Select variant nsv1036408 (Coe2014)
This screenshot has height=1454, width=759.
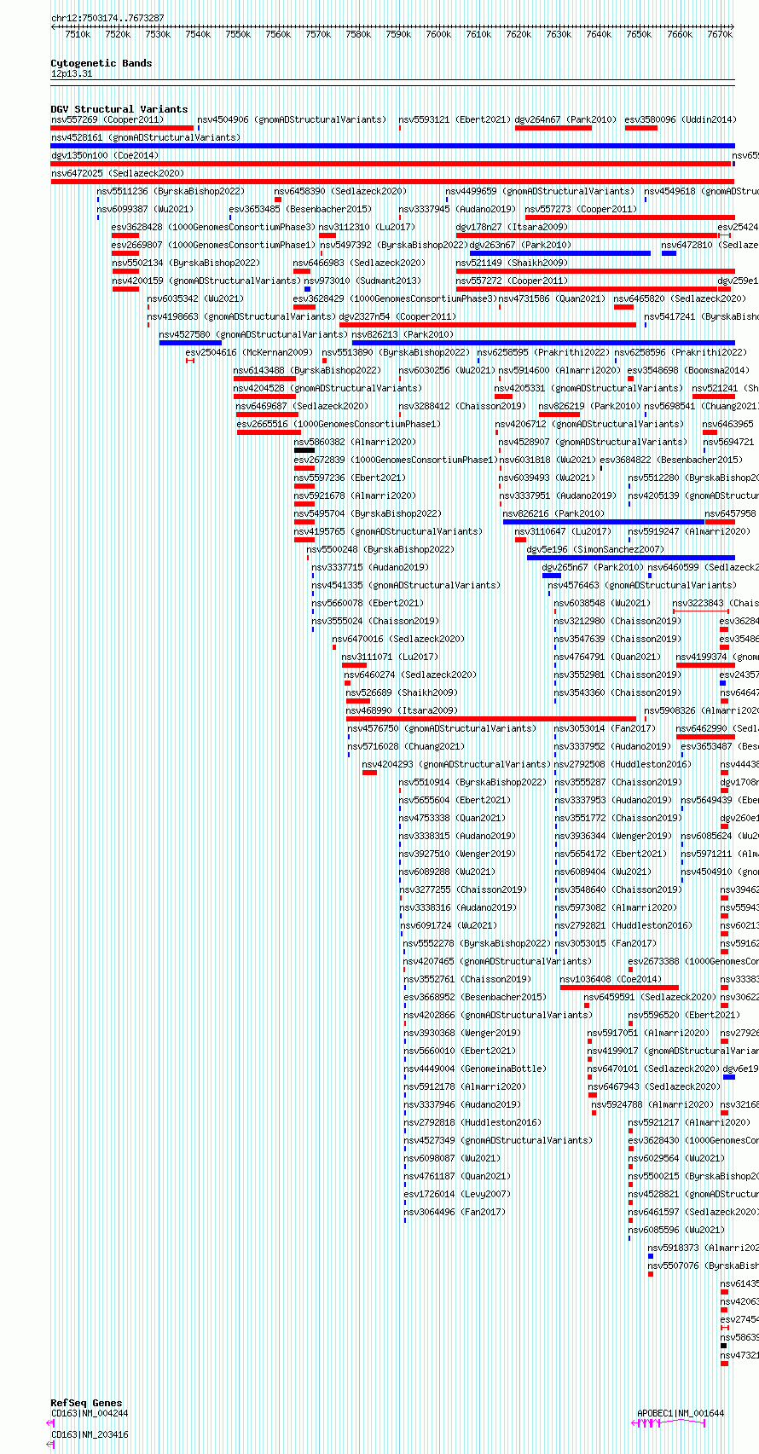click(611, 979)
